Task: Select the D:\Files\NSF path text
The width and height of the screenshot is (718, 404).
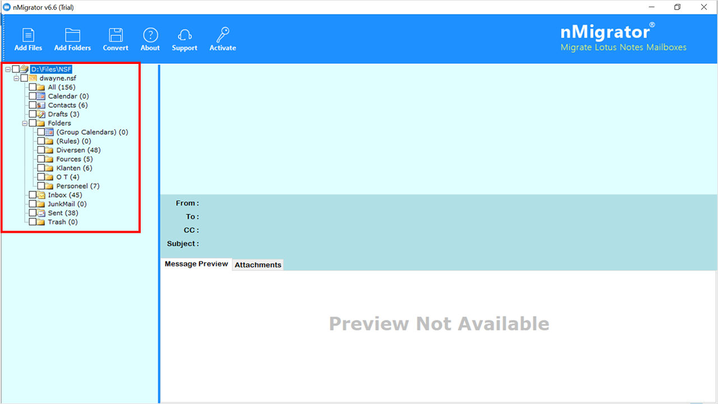Action: [x=51, y=69]
